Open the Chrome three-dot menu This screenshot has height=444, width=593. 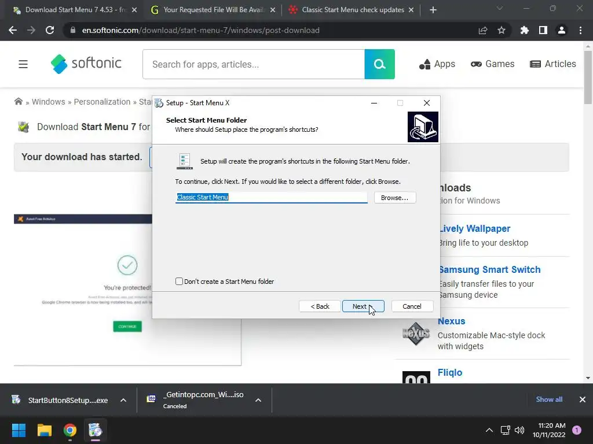click(580, 30)
